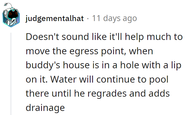Image resolution: width=194 pixels, height=115 pixels.
Task: Click the word "hole" in the comment
Action: (124, 66)
